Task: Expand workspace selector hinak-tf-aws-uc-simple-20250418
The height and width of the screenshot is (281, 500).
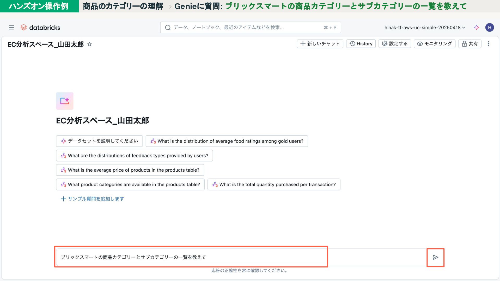Action: tap(425, 27)
